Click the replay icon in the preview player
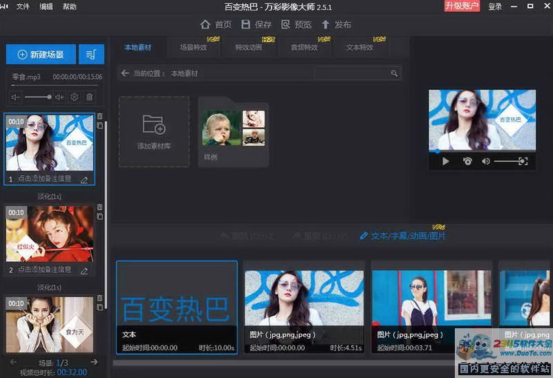This screenshot has height=378, width=553. [x=467, y=161]
